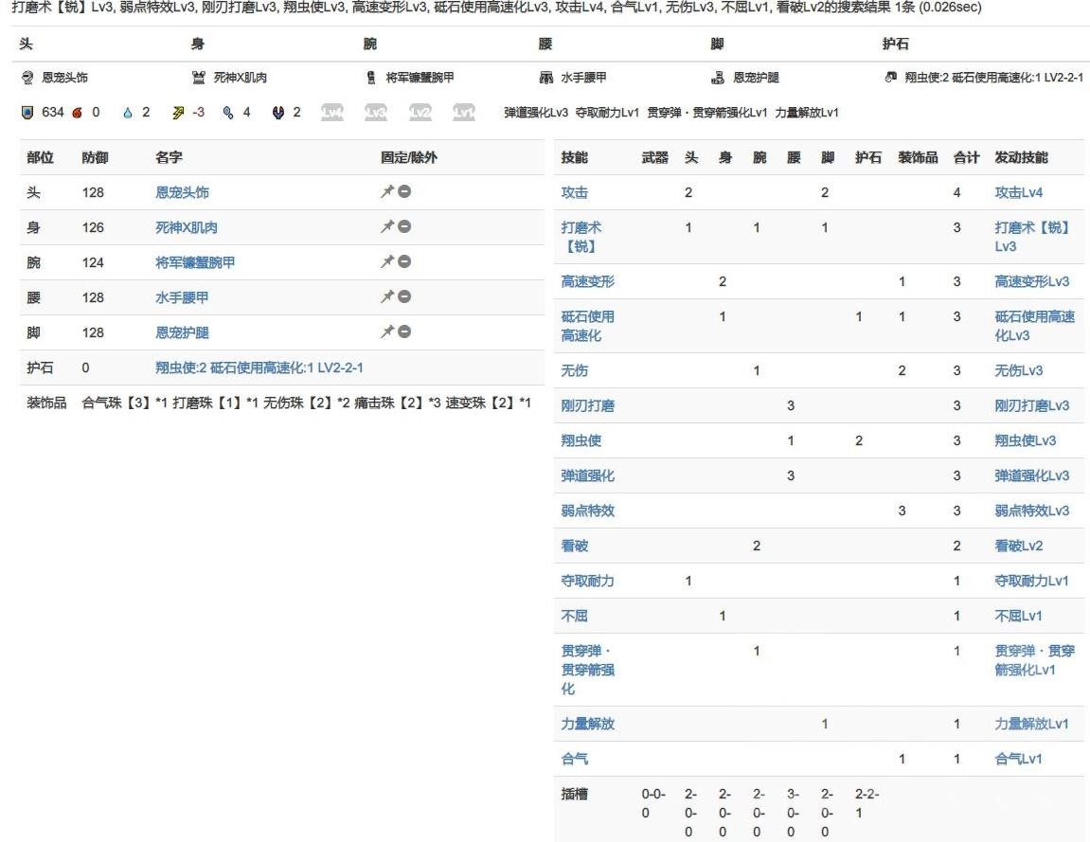Exclude 恩宠头饰 using its minus icon
Screen dimensions: 1090x842
click(404, 191)
